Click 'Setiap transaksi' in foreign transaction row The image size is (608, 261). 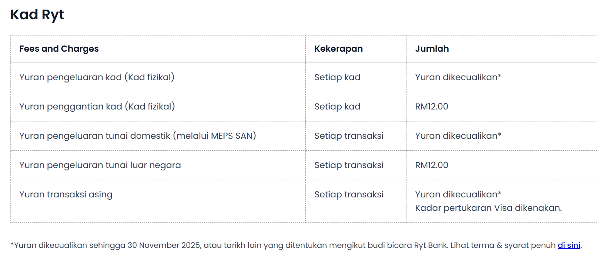[x=349, y=194]
